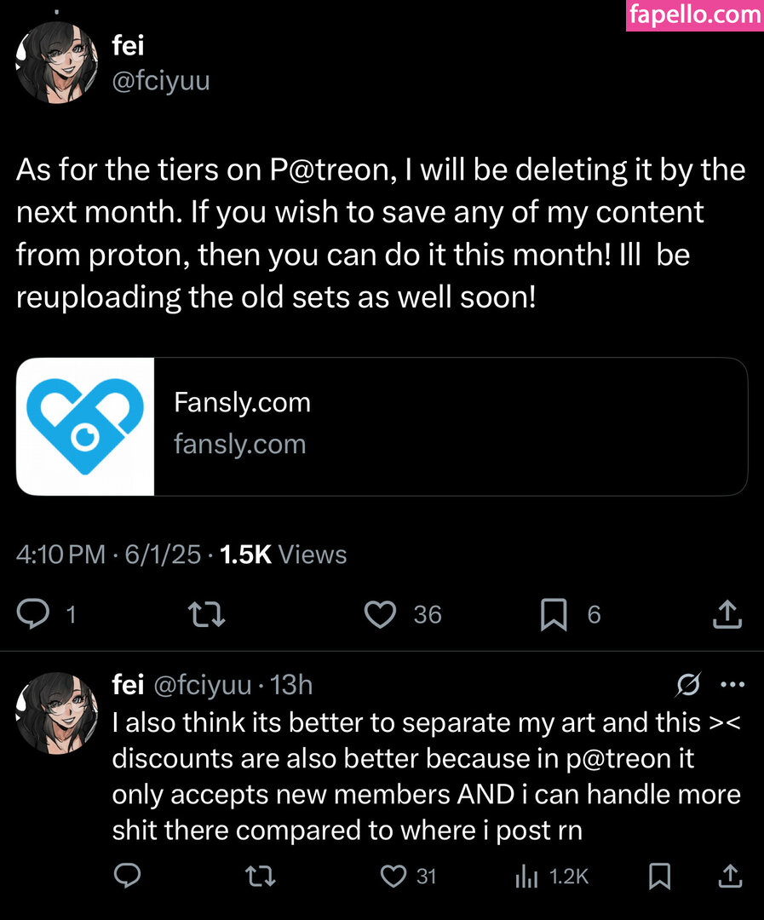The width and height of the screenshot is (764, 920).
Task: View analytics showing 1.2K on reply
Action: pos(526,876)
